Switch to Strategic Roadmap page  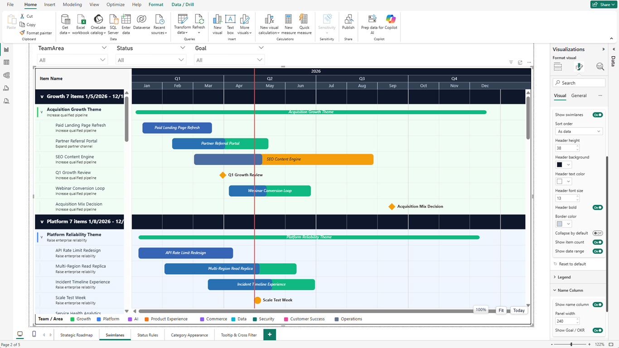[x=77, y=335]
